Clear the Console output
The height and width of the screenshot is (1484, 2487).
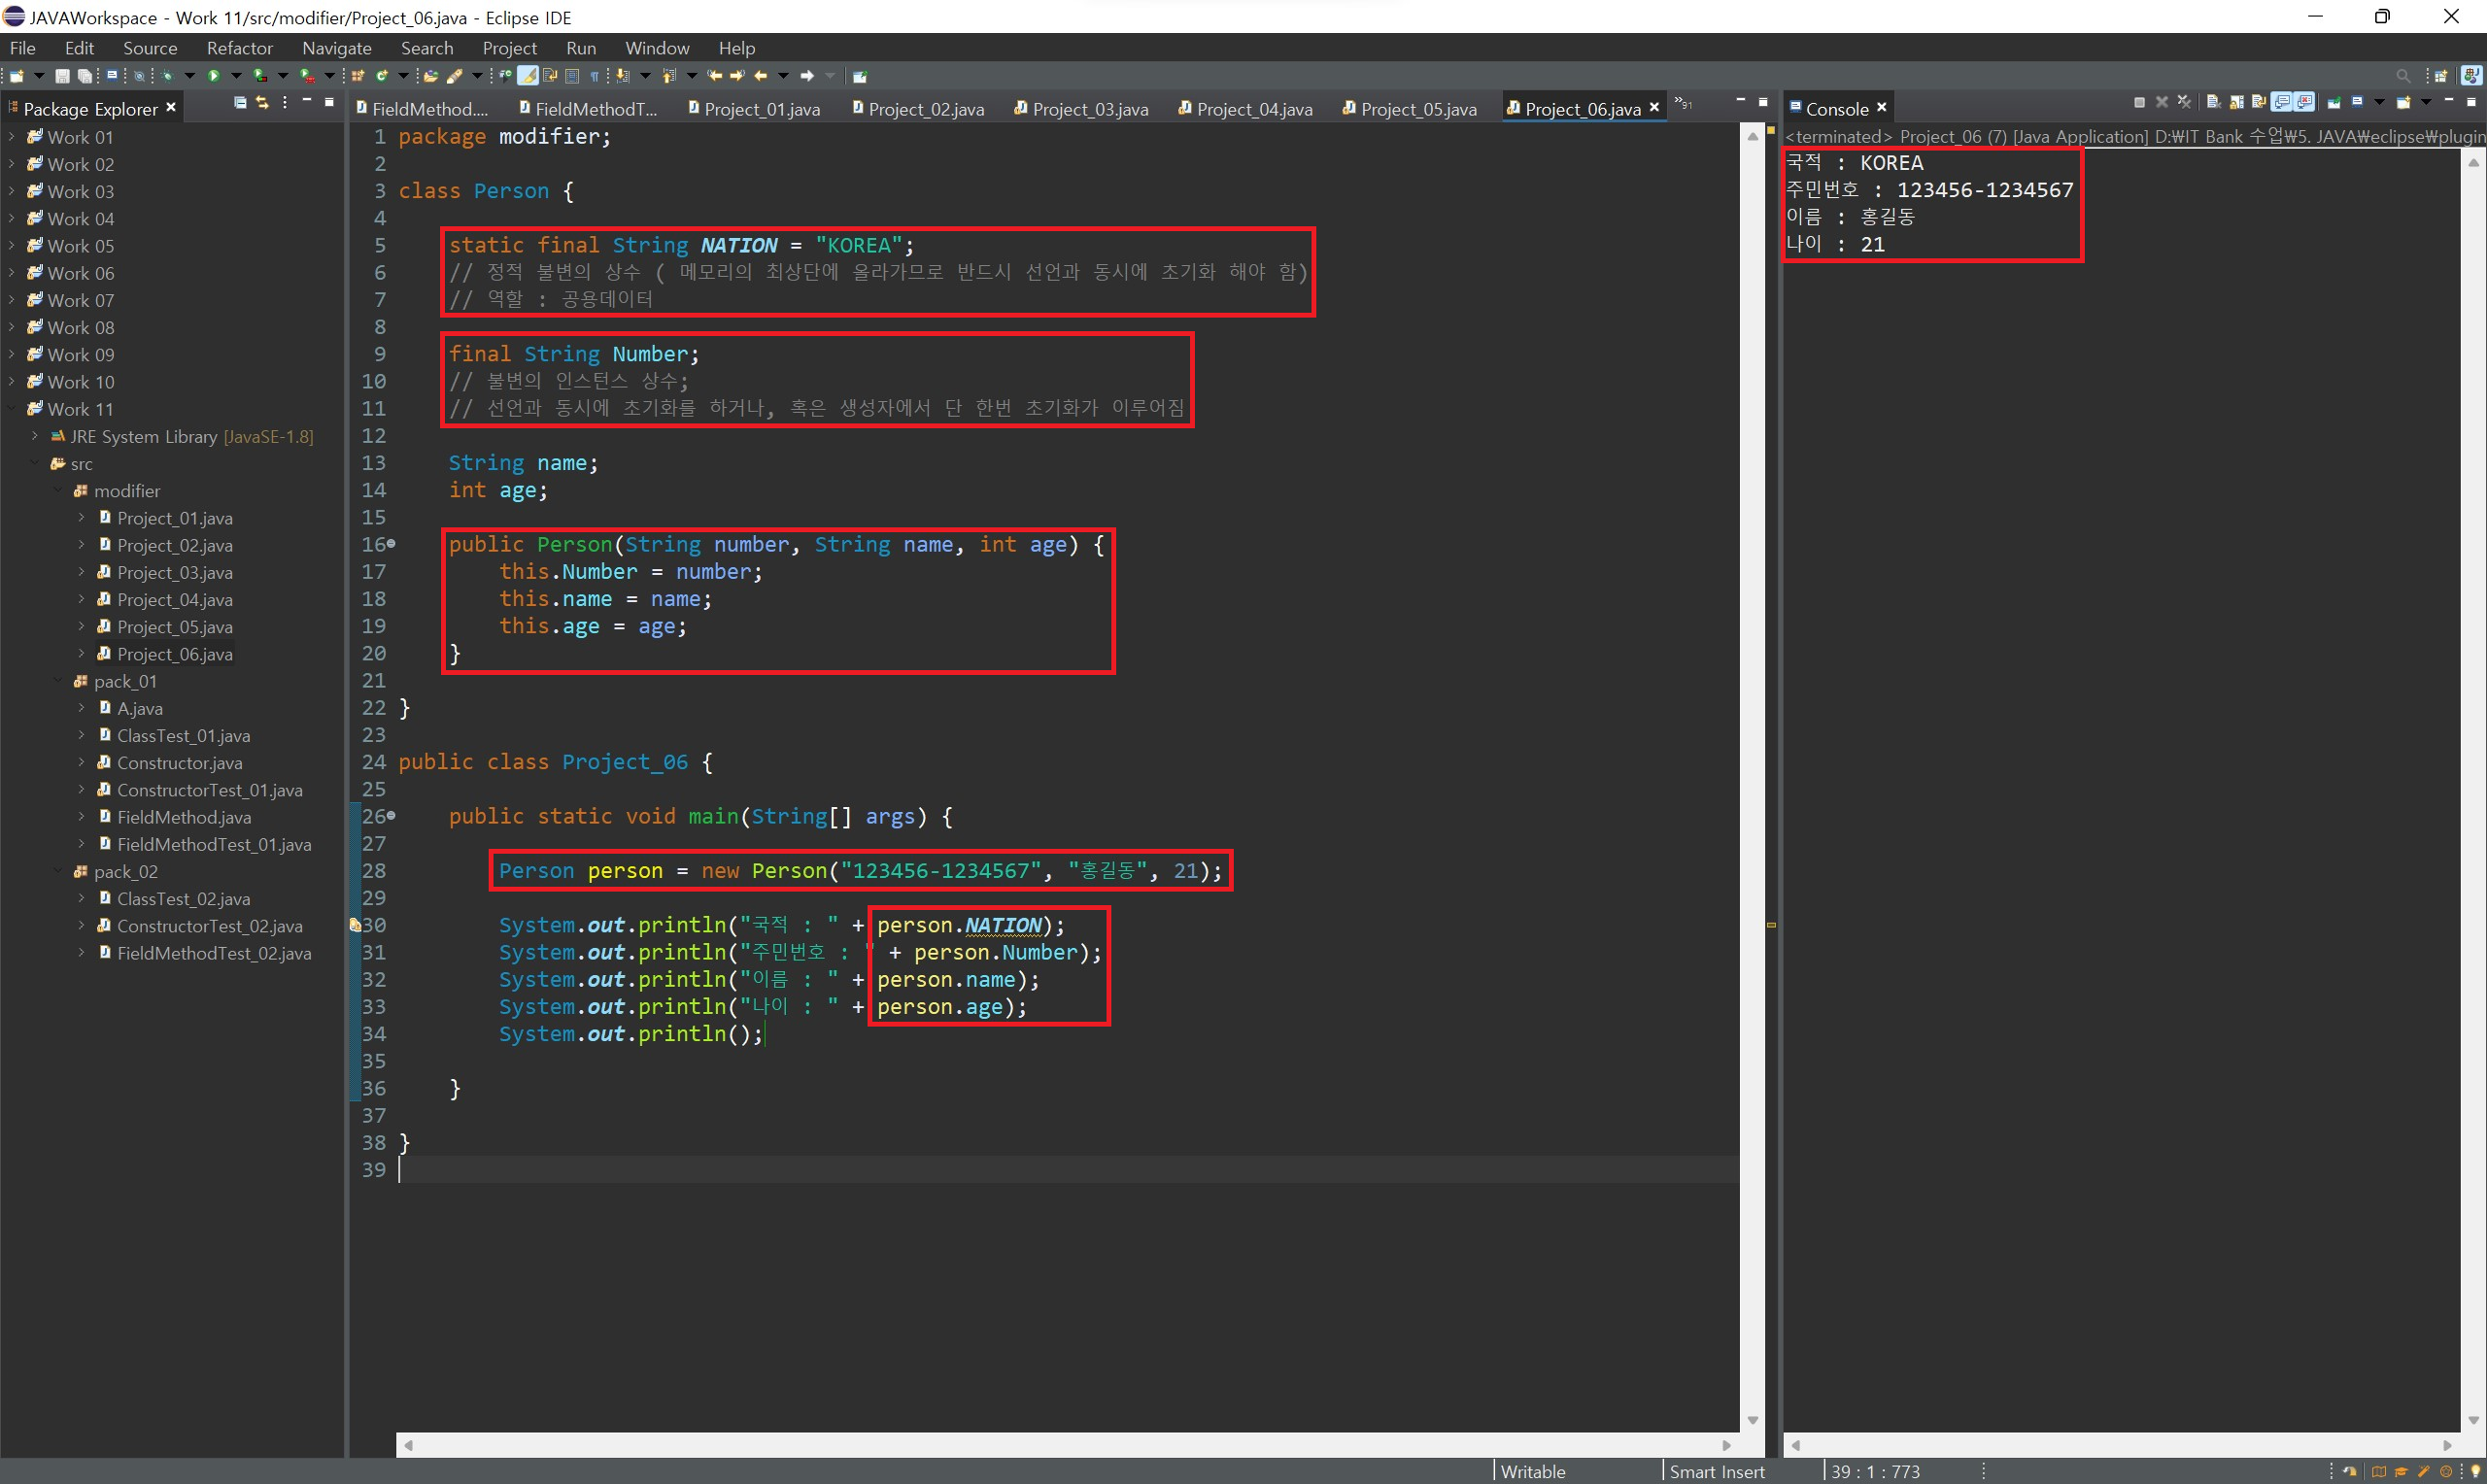click(x=2214, y=103)
